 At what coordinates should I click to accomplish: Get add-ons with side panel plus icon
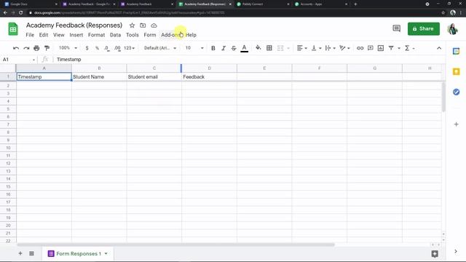coord(457,124)
